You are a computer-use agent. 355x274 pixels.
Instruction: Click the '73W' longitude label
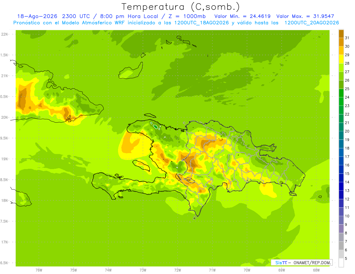[x=143, y=270]
